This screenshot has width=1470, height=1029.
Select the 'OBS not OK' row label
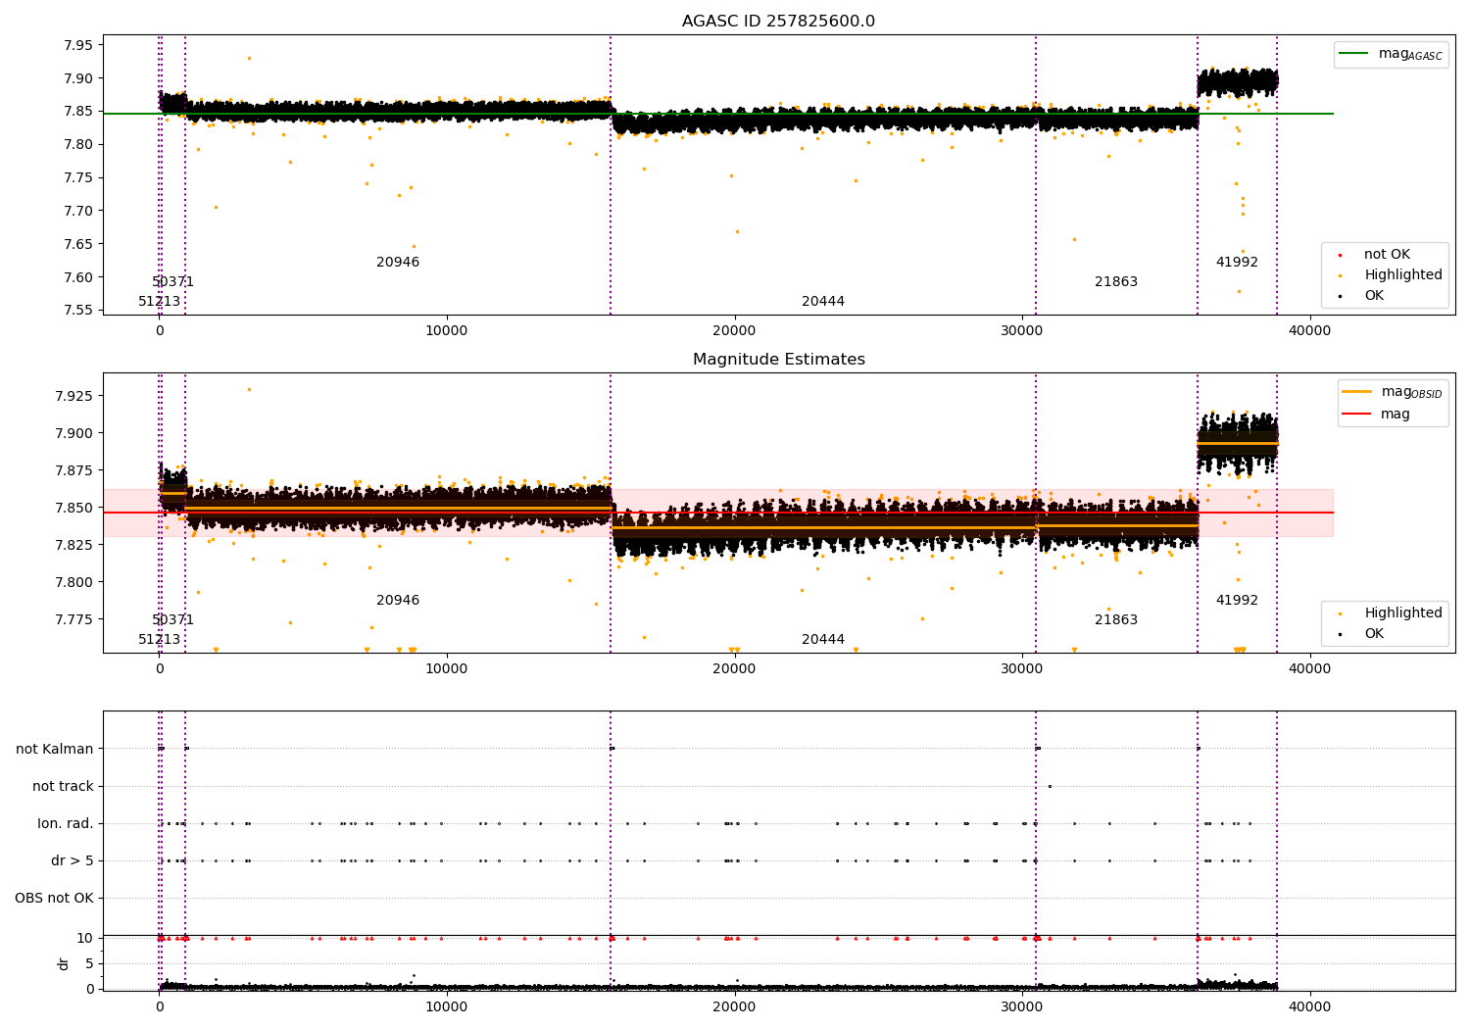pos(54,898)
